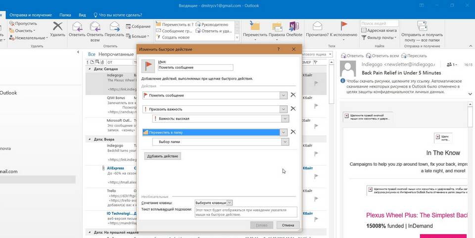The image size is (475, 238).
Task: Click the Имя text field
Action: (195, 67)
